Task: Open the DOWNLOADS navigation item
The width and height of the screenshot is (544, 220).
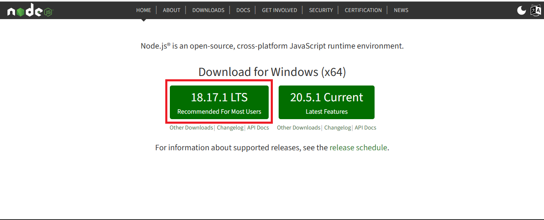Action: tap(208, 10)
